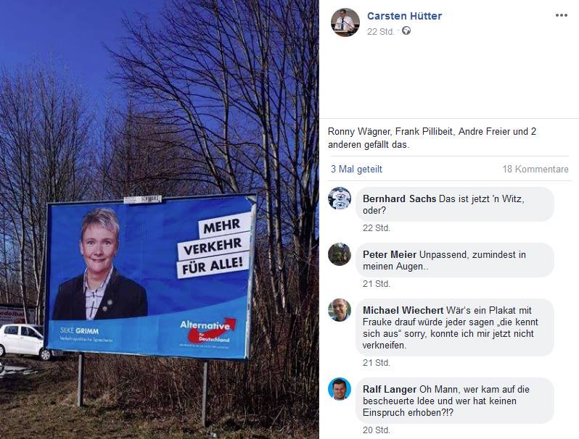Expand the 18 Kommentare list
The image size is (579, 439).
(535, 170)
